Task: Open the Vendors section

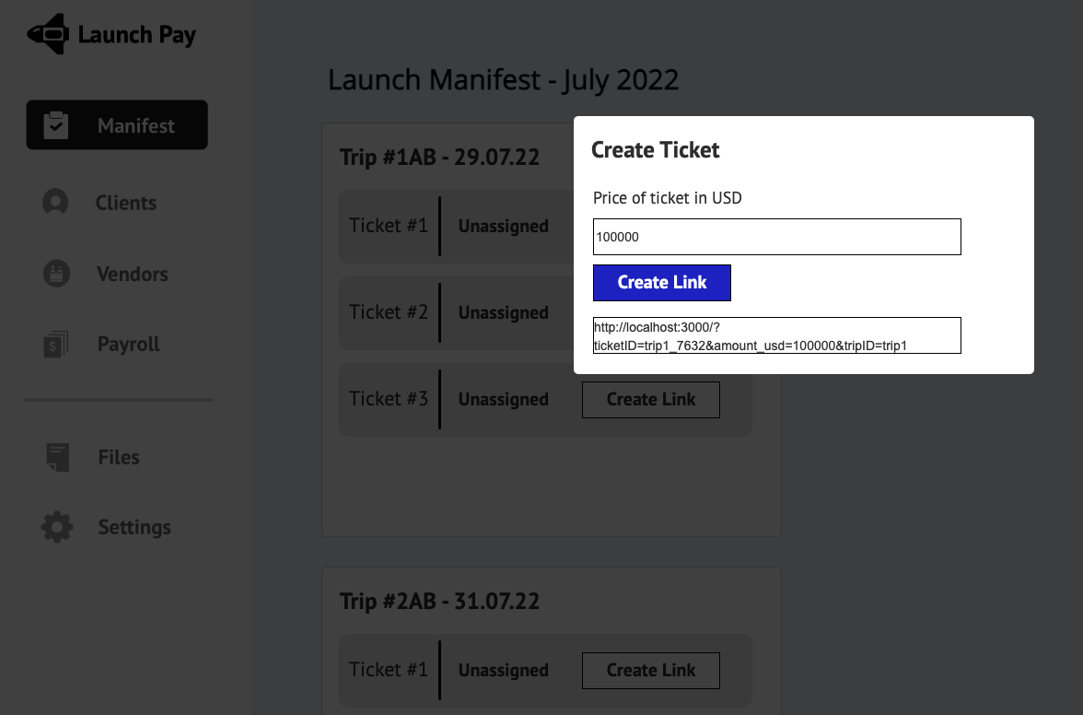Action: tap(133, 274)
